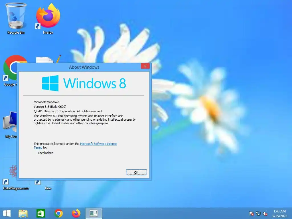Select the Recycle Bin desktop icon
Screen dimensions: 292x219
[x=16, y=19]
